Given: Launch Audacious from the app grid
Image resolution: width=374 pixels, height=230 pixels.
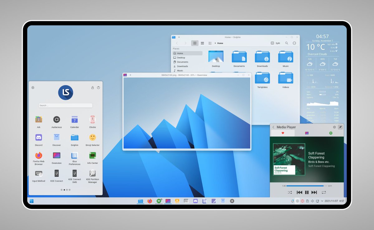Looking at the screenshot, I should pos(56,122).
